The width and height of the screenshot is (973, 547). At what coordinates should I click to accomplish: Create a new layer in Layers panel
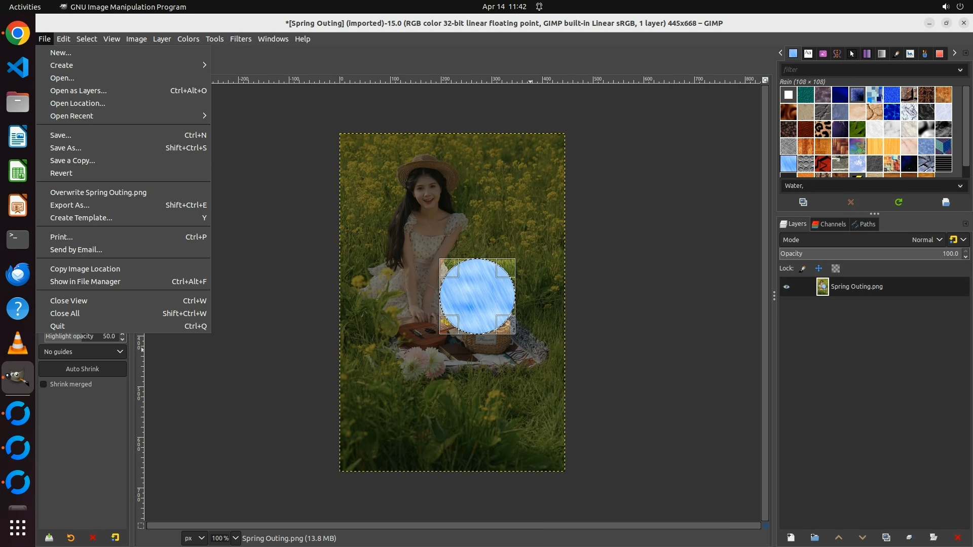pyautogui.click(x=791, y=537)
